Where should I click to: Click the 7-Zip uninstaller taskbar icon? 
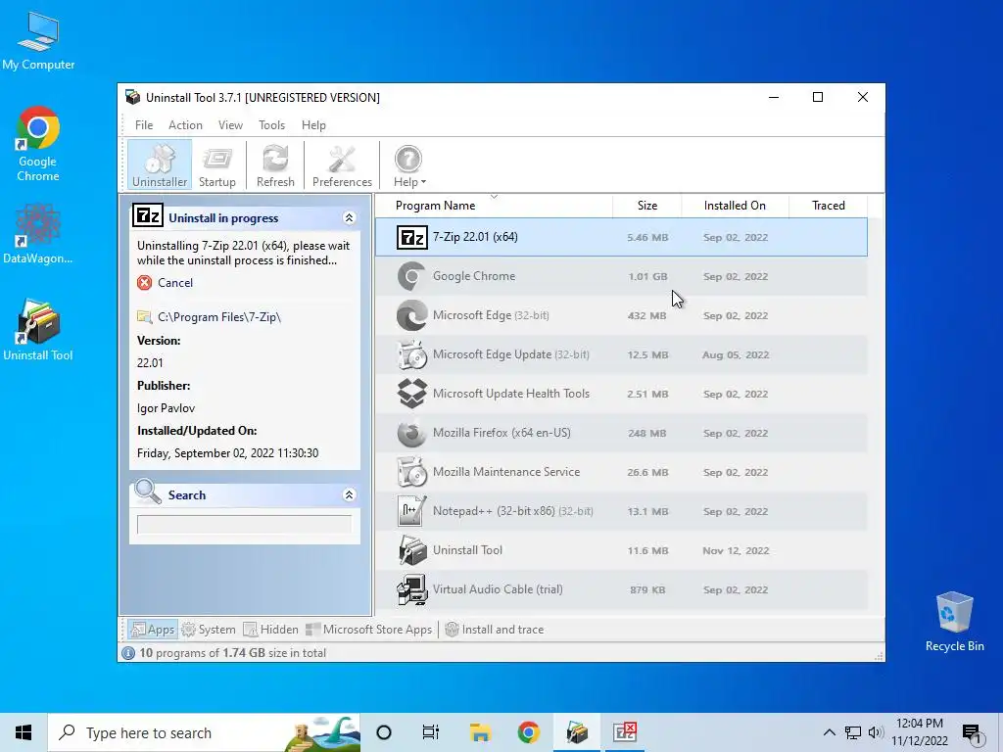click(x=625, y=732)
